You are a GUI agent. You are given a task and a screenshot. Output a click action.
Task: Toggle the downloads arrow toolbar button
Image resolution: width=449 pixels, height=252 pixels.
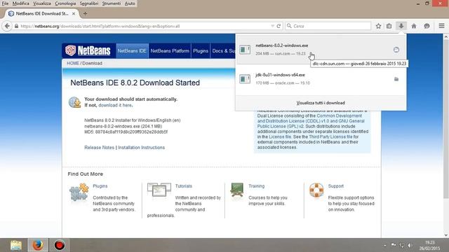401,26
